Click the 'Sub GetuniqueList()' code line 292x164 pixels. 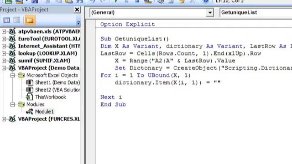[135, 39]
